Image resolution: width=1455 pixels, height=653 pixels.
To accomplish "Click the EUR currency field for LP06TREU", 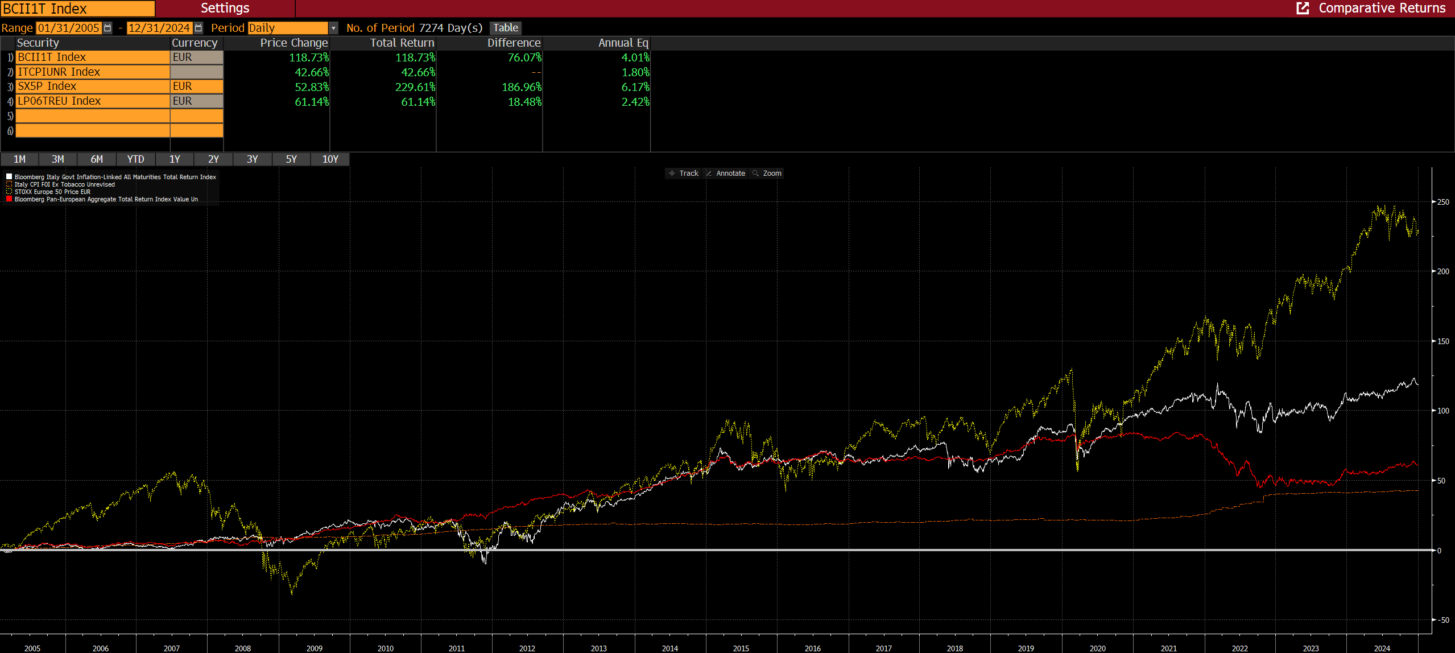I will (197, 101).
